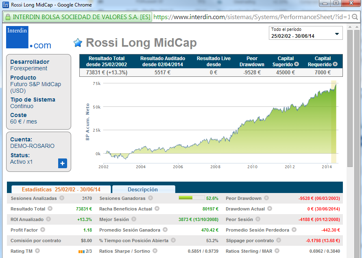The width and height of the screenshot is (362, 258).
Task: Click the info icon beside % Tiempo con Posición Abierta
Action: (173, 240)
